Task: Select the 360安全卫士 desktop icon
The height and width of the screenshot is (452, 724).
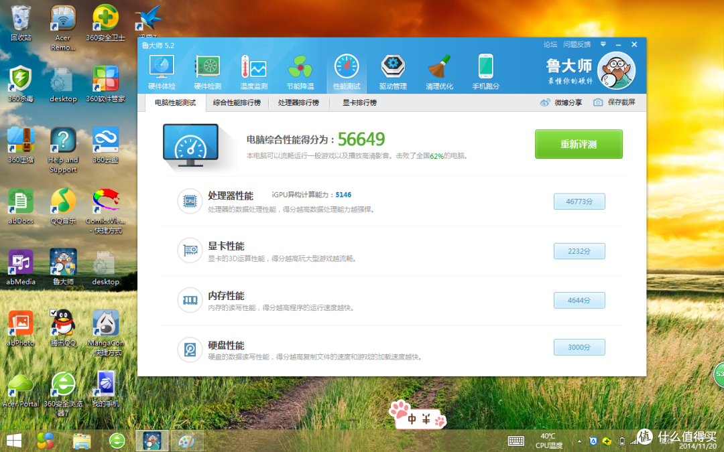Action: (x=105, y=23)
